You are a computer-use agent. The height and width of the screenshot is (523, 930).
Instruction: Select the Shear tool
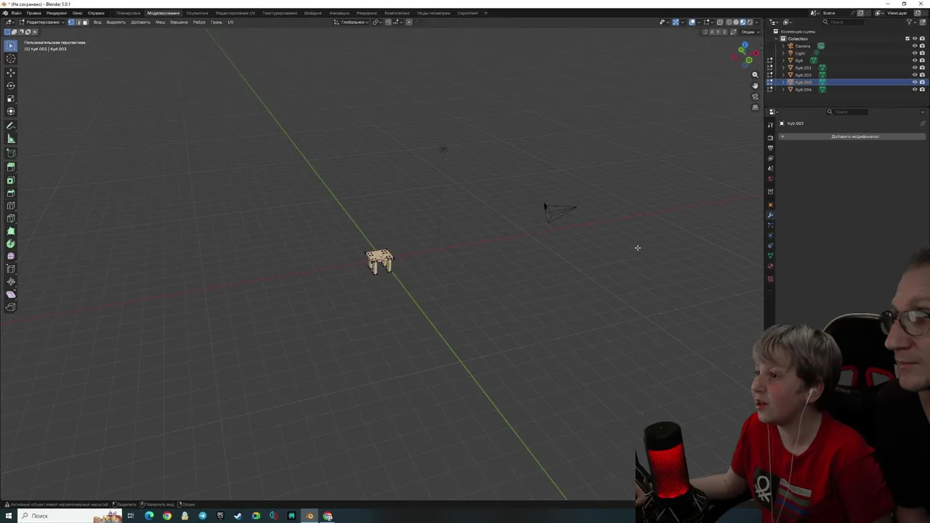pos(11,294)
